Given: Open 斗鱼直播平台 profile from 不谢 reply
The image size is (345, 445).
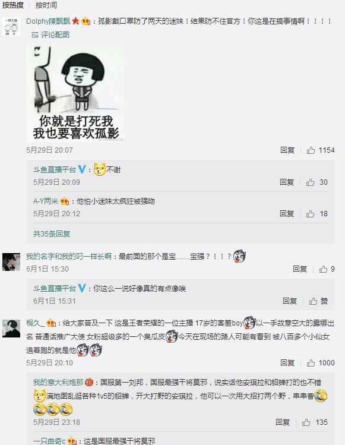Looking at the screenshot, I should point(55,170).
